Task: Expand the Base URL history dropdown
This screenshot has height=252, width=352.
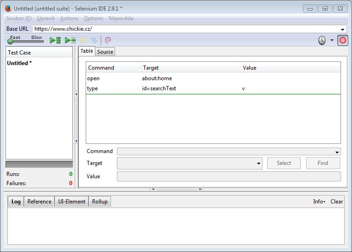Action: pyautogui.click(x=342, y=29)
